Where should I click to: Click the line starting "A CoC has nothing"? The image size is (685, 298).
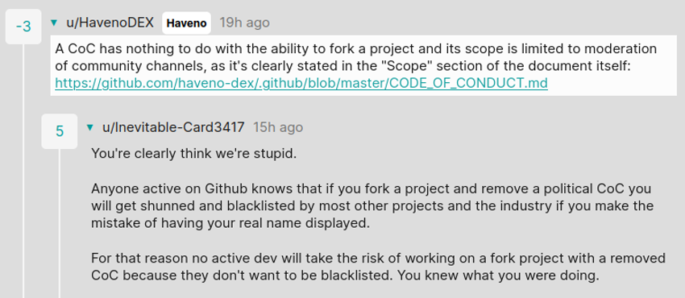point(356,48)
